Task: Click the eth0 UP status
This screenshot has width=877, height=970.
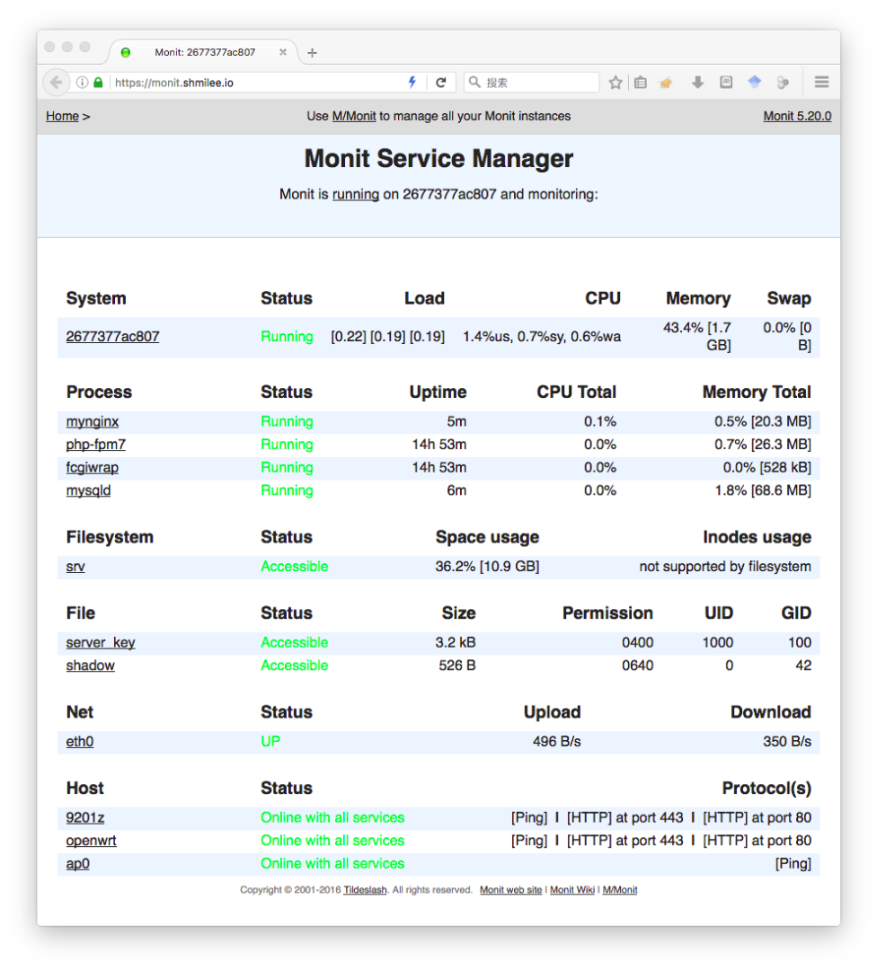Action: click(x=270, y=742)
